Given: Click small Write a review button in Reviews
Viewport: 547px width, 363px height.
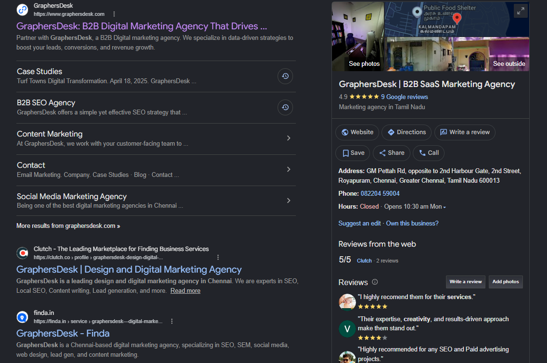Looking at the screenshot, I should pyautogui.click(x=465, y=282).
